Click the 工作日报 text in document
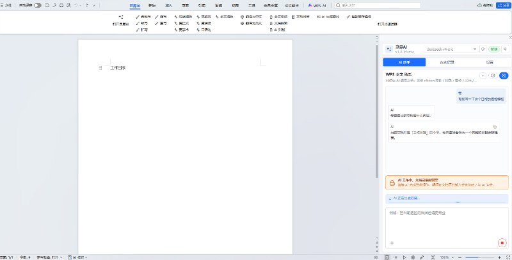512x260 pixels. point(118,68)
